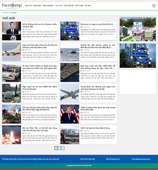Image resolution: width=158 pixels, height=170 pixels.
Task: Open the search icon in header
Action: [x=154, y=6]
